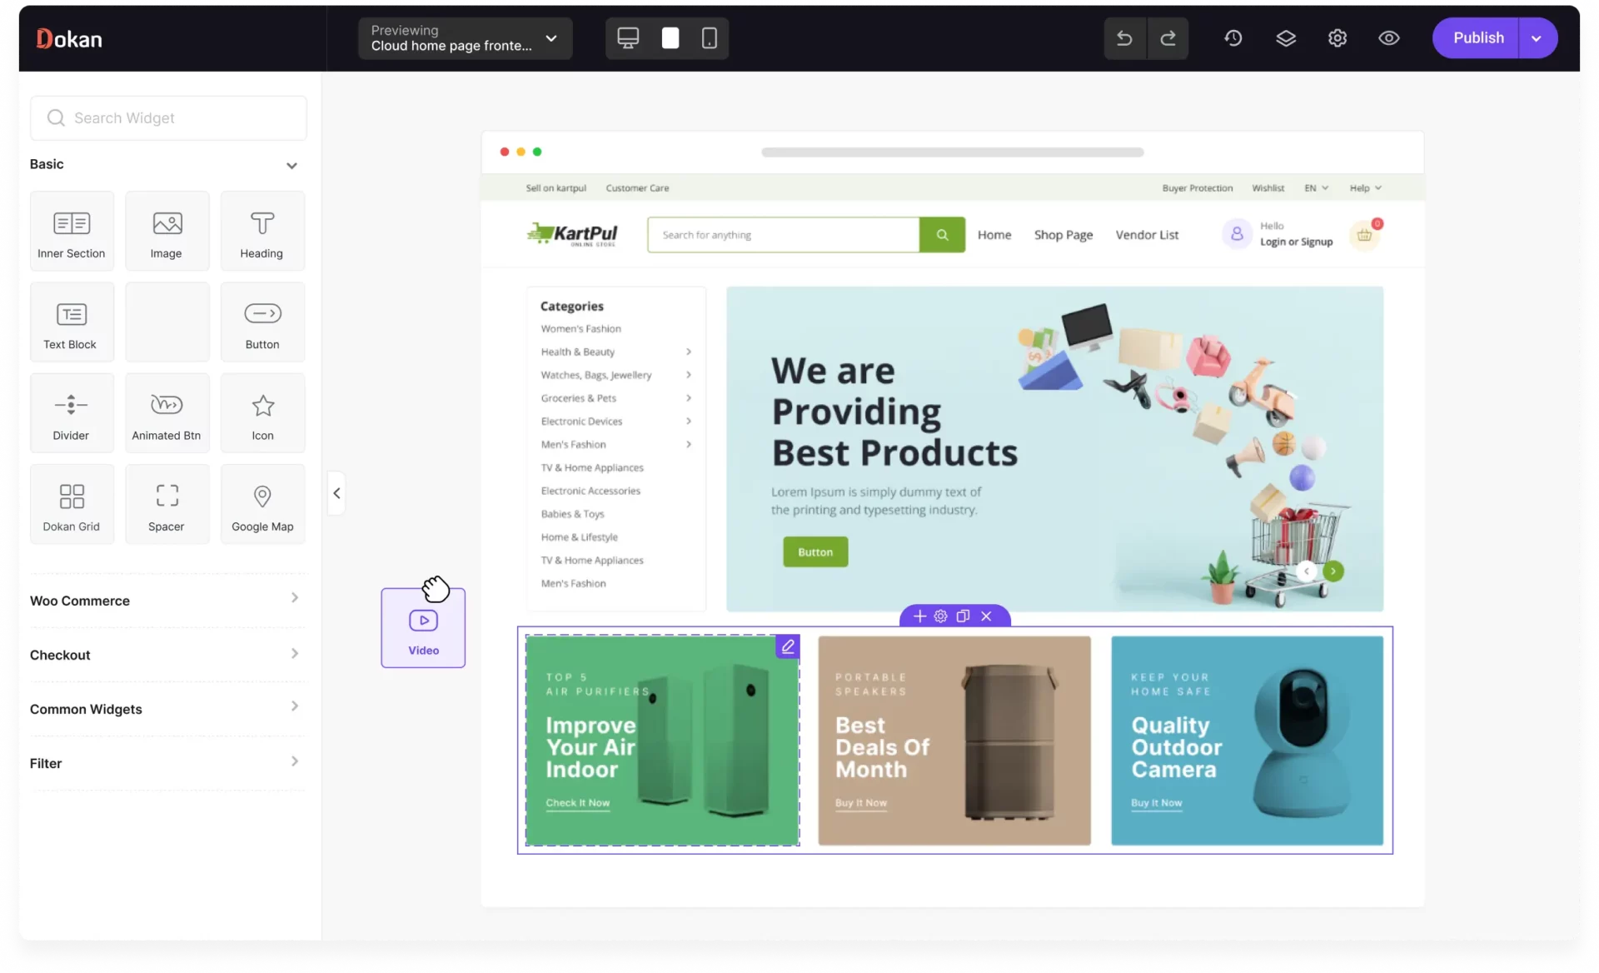Select the Checkout menu item
The image size is (1599, 973).
point(164,655)
